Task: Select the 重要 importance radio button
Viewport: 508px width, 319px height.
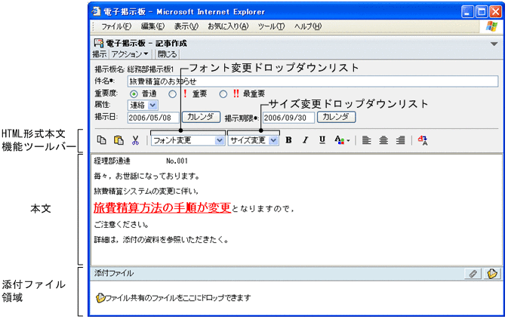Action: pos(172,94)
